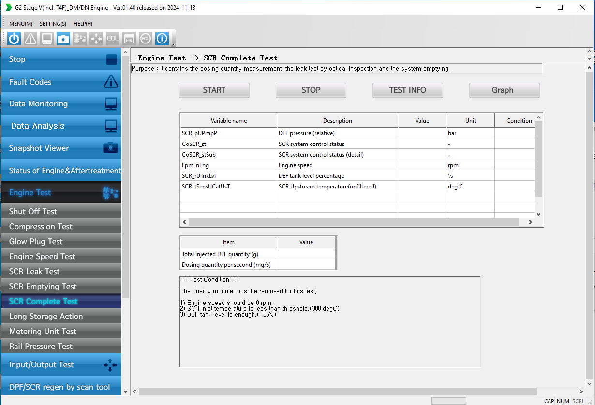
Task: Select SCR Leak Test
Action: [61, 271]
